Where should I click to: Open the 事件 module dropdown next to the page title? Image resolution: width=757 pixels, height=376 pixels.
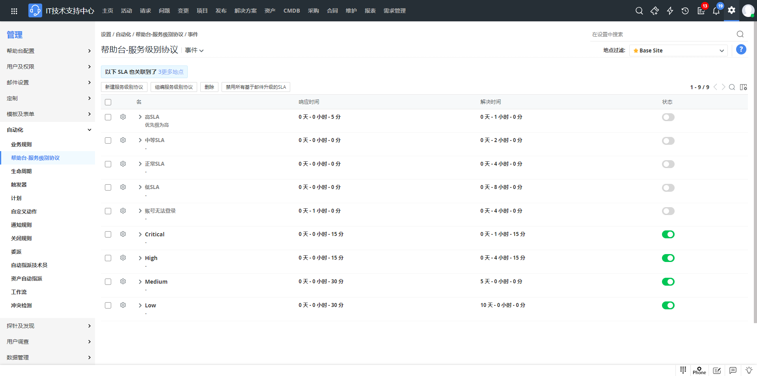(x=194, y=51)
